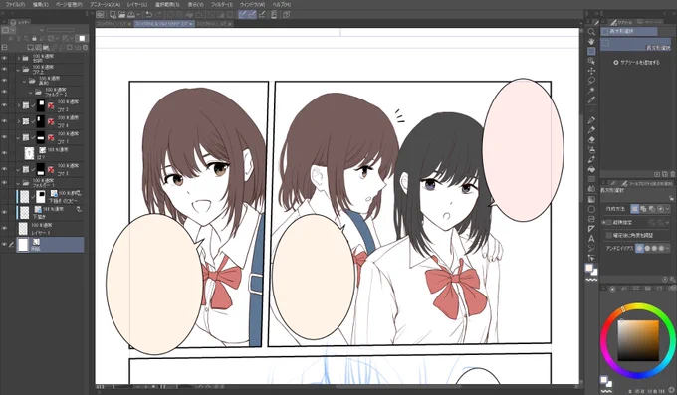Select the fill bucket tool
Viewport: 677px width, 395px height.
pos(591,169)
